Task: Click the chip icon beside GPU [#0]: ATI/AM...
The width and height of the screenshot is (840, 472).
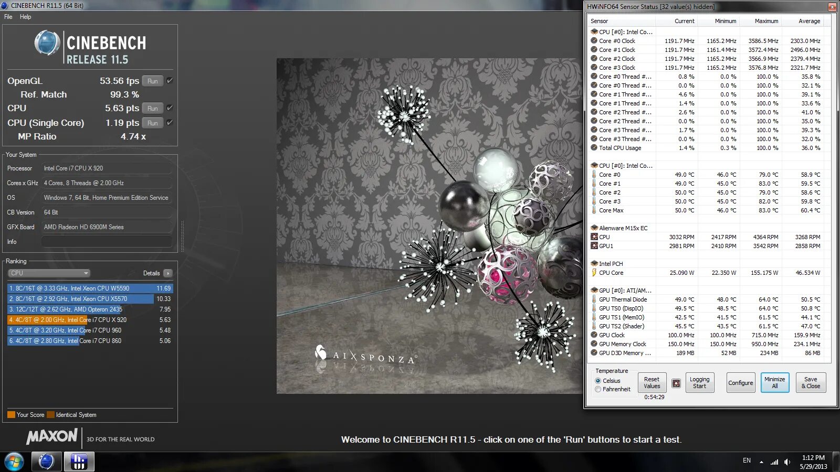Action: click(x=594, y=291)
